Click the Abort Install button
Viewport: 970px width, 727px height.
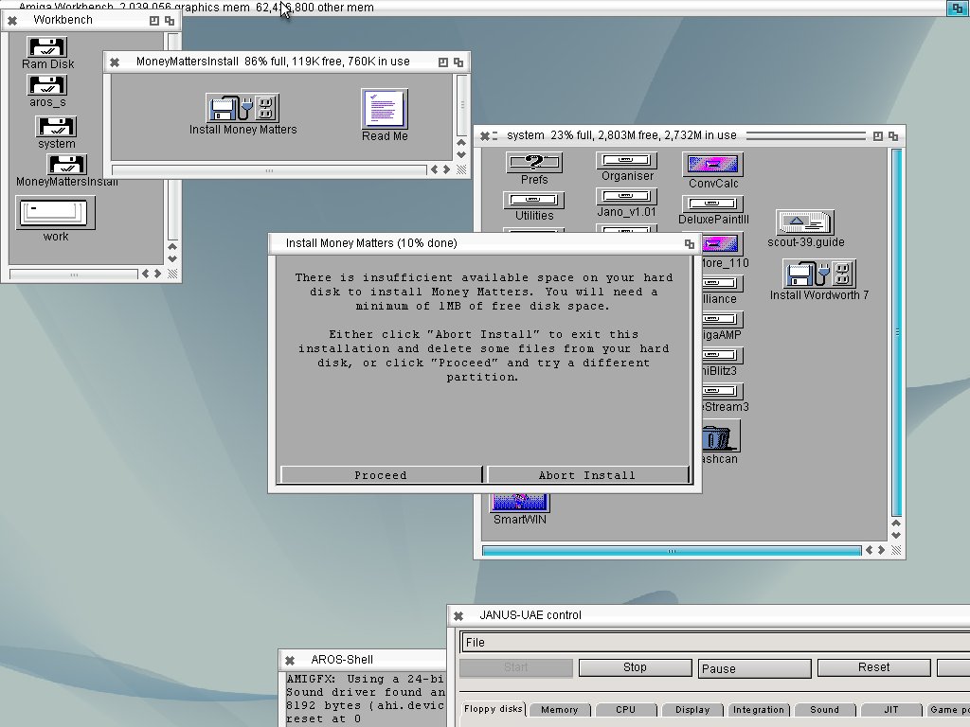pos(587,475)
